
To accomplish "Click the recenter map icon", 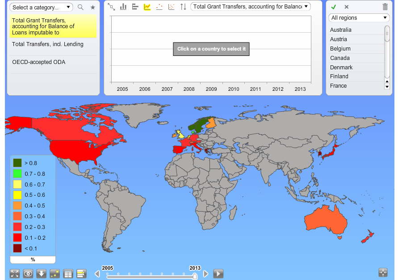I will coord(383,272).
